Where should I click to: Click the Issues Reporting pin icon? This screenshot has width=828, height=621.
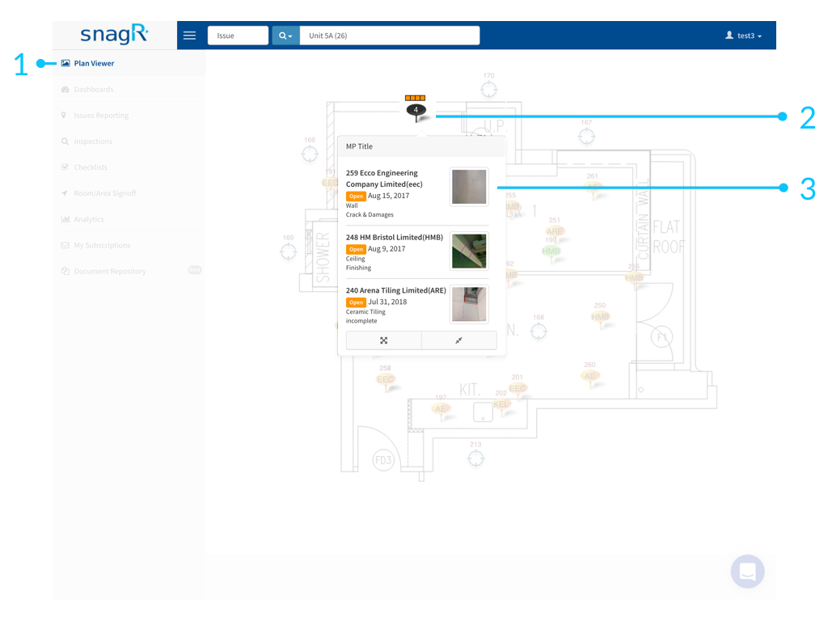[64, 115]
